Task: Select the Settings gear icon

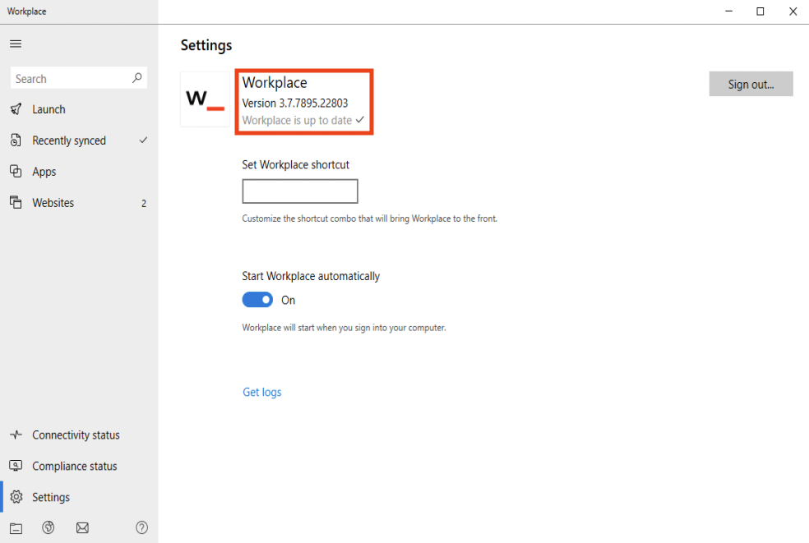Action: [15, 497]
